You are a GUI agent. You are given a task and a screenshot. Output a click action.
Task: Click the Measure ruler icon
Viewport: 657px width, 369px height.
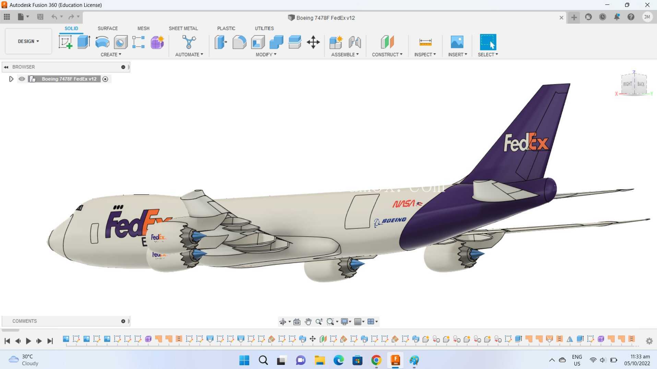pos(425,42)
